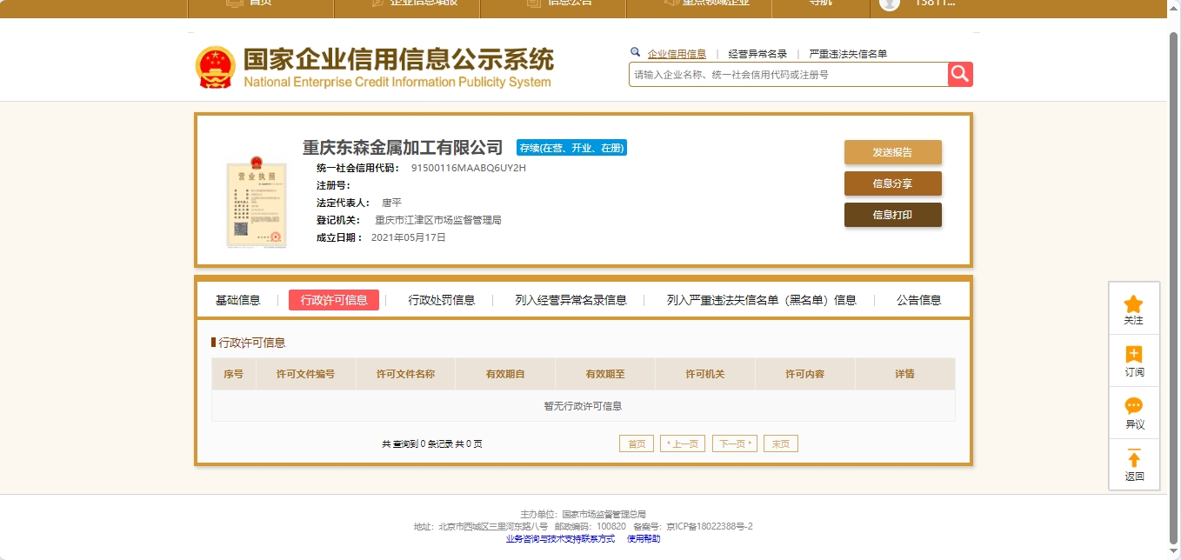
Task: Select 经营异常名录 search category
Action: [757, 54]
